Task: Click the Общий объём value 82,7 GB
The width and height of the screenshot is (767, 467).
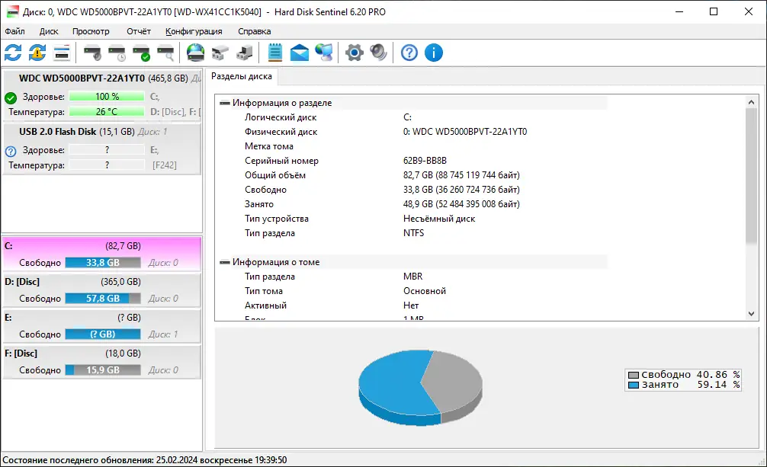Action: (x=461, y=175)
